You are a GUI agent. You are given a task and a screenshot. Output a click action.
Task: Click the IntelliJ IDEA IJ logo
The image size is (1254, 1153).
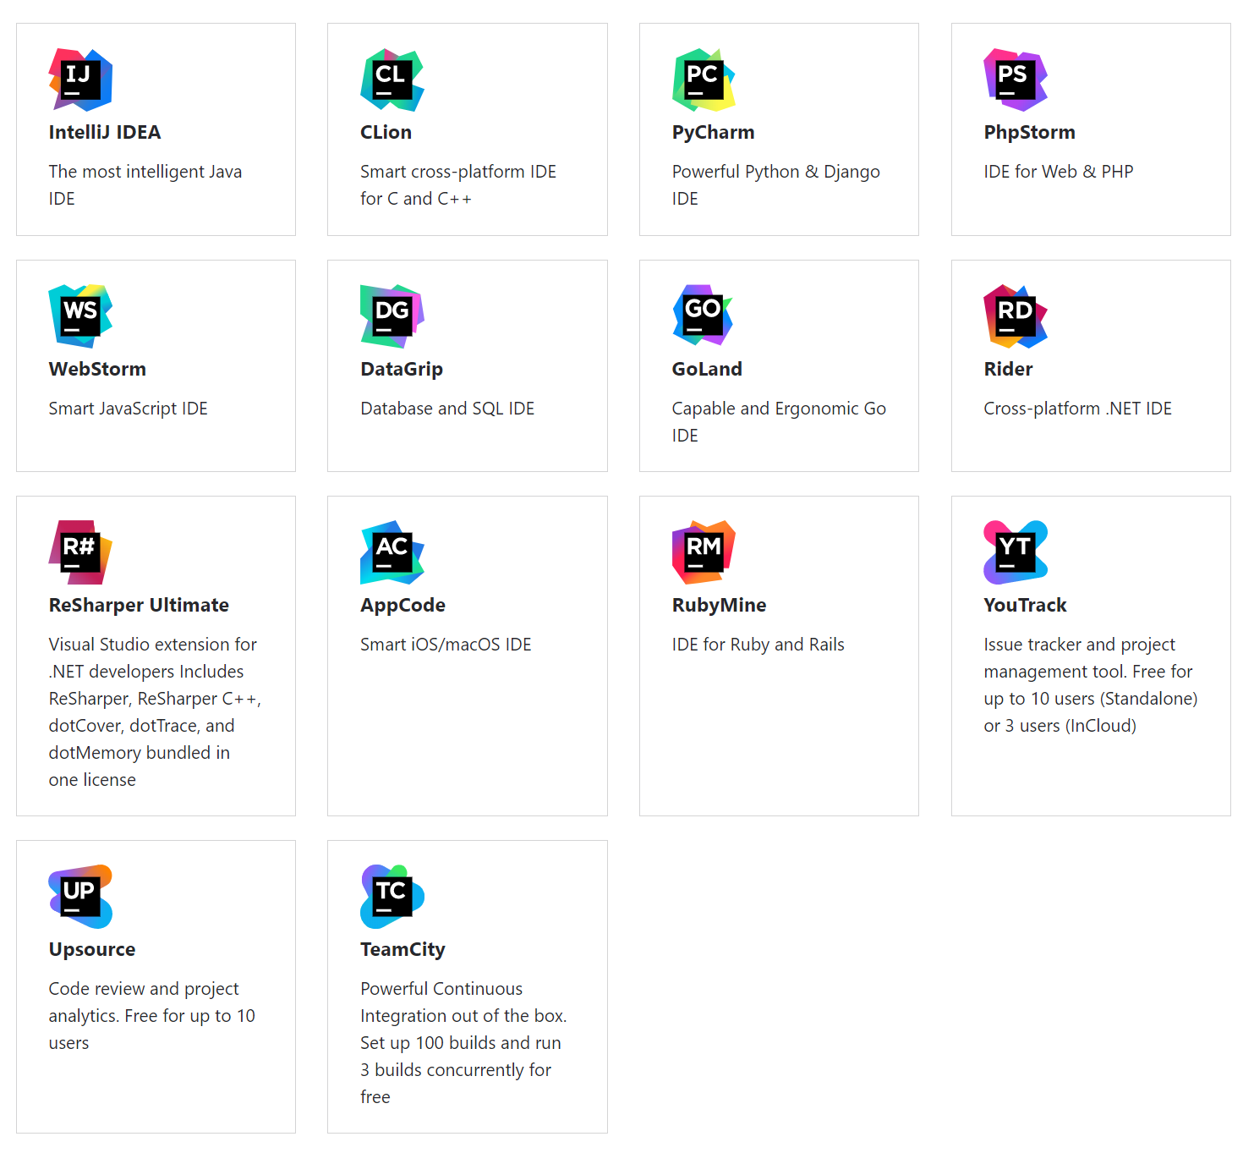click(x=80, y=80)
